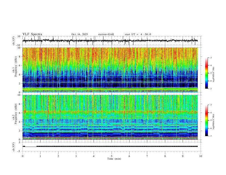Click the ch.2 color scale bar

tap(206, 120)
